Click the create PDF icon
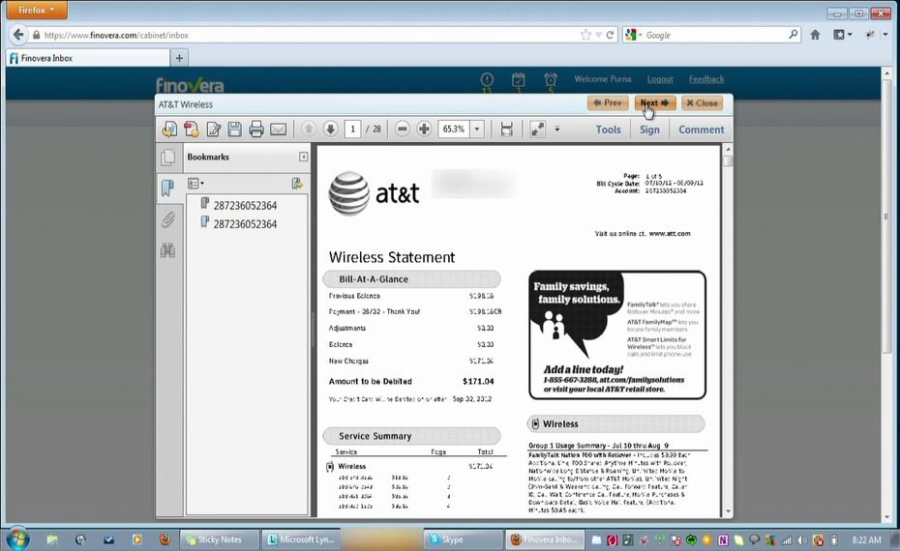900x551 pixels. [x=192, y=129]
